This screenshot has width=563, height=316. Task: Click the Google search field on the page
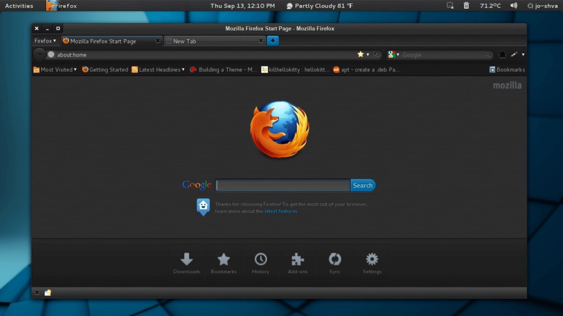coord(283,185)
